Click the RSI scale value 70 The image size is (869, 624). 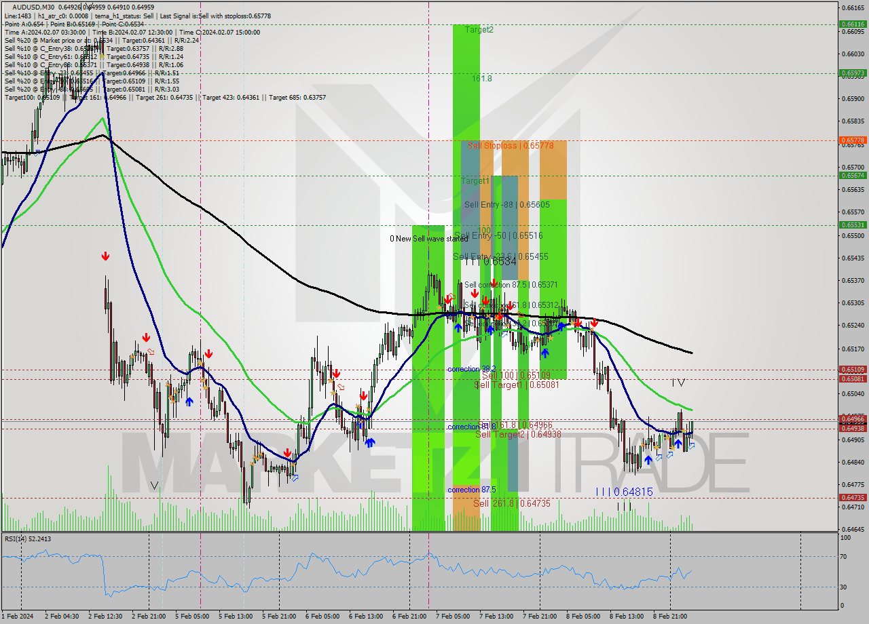pos(845,556)
